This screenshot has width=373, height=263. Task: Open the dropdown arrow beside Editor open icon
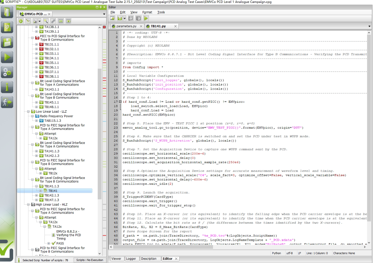pos(125,18)
